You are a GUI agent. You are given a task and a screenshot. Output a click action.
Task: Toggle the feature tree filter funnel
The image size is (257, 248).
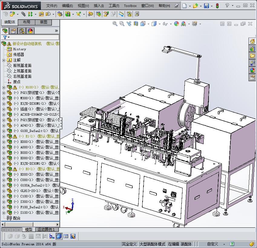(5, 37)
